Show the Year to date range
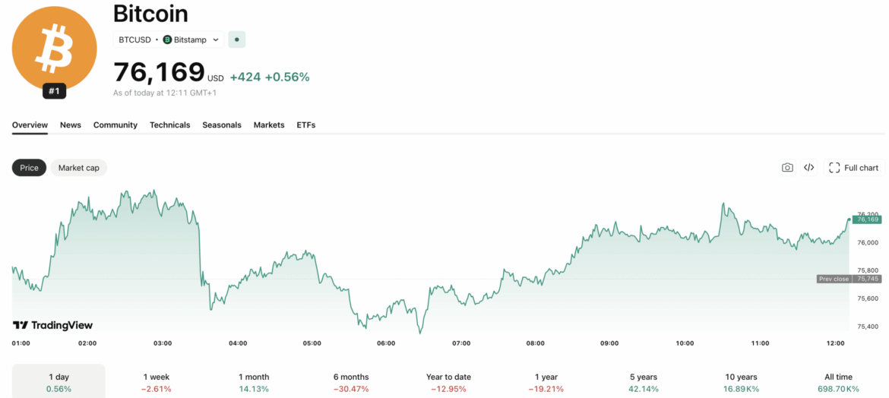 tap(448, 382)
